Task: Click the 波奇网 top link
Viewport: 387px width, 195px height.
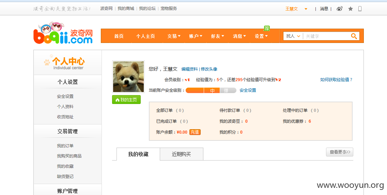Action: click(x=106, y=9)
